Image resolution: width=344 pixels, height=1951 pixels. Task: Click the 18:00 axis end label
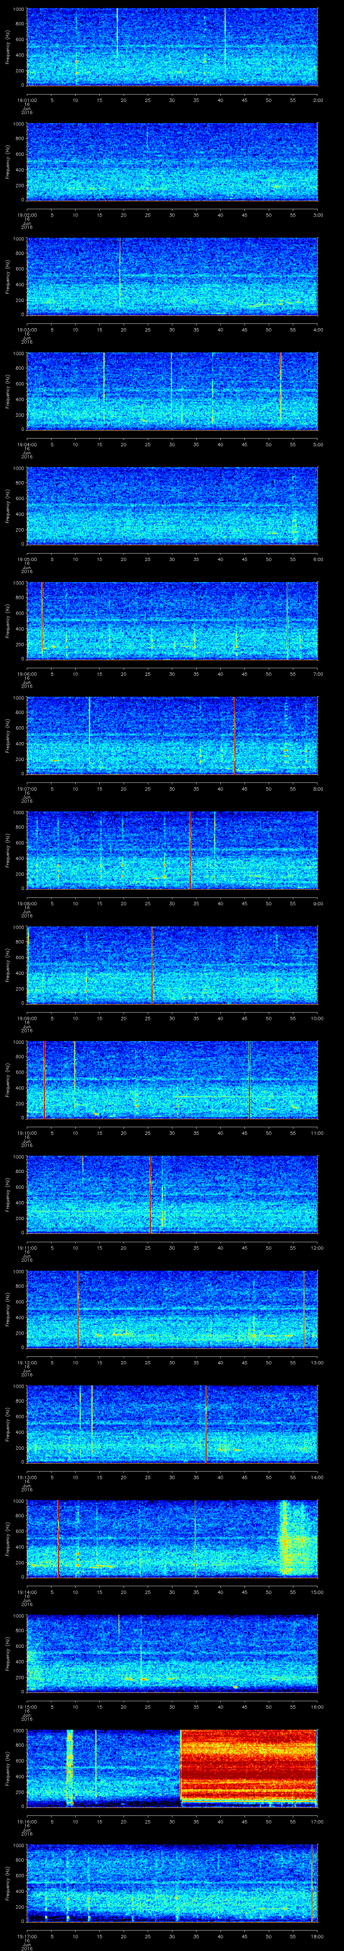pos(317,1936)
